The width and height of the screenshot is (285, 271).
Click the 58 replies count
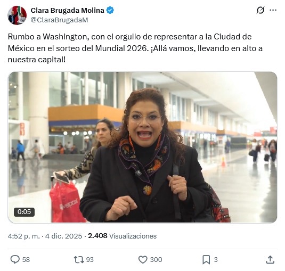(x=26, y=260)
